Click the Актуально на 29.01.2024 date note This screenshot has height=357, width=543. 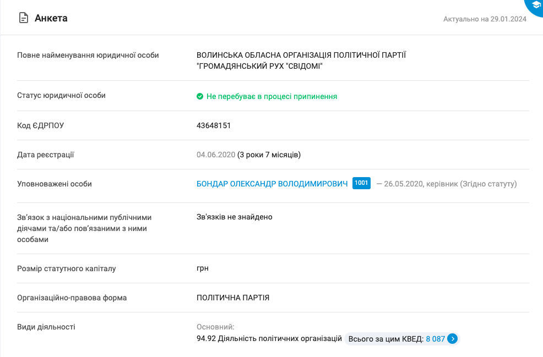click(485, 19)
